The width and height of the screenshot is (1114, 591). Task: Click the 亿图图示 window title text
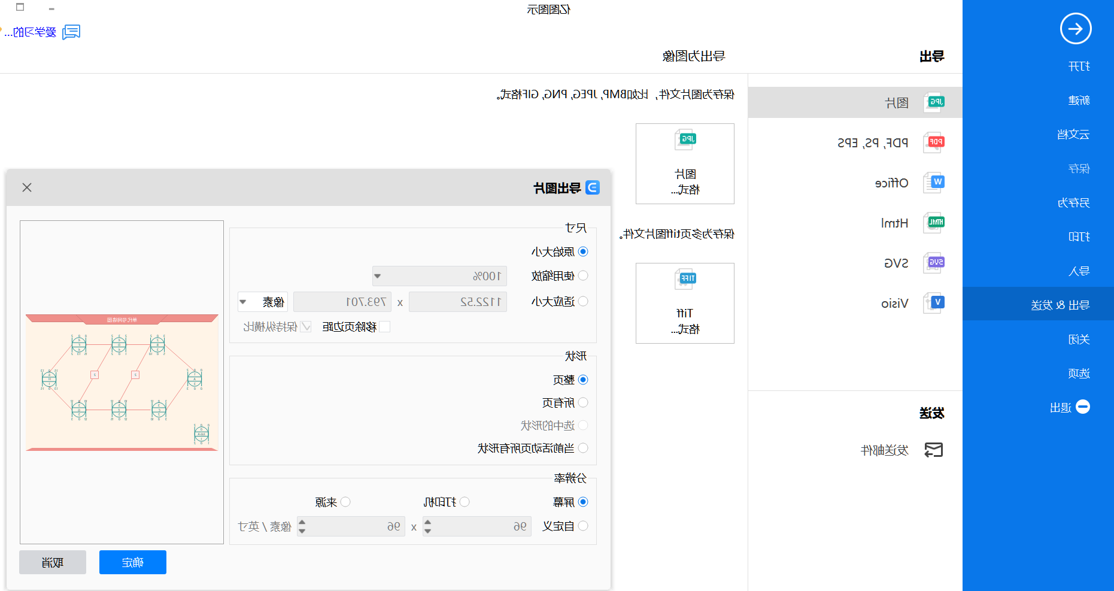point(549,10)
